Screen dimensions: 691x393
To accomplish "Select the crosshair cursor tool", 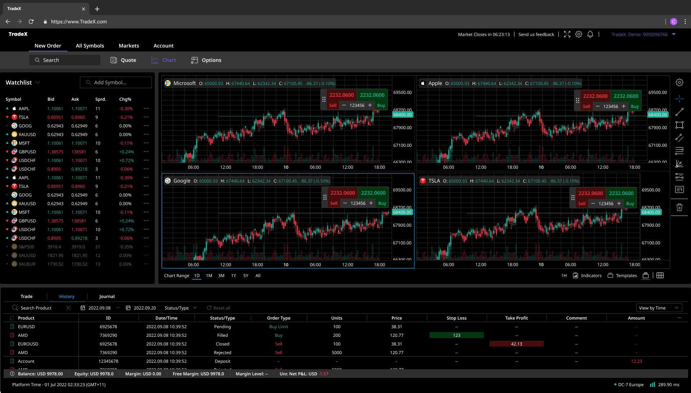I will point(680,98).
